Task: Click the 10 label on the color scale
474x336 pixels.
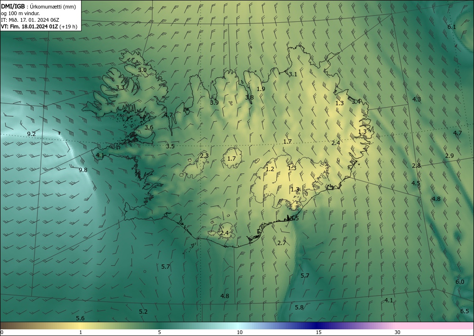Action: coord(239,332)
